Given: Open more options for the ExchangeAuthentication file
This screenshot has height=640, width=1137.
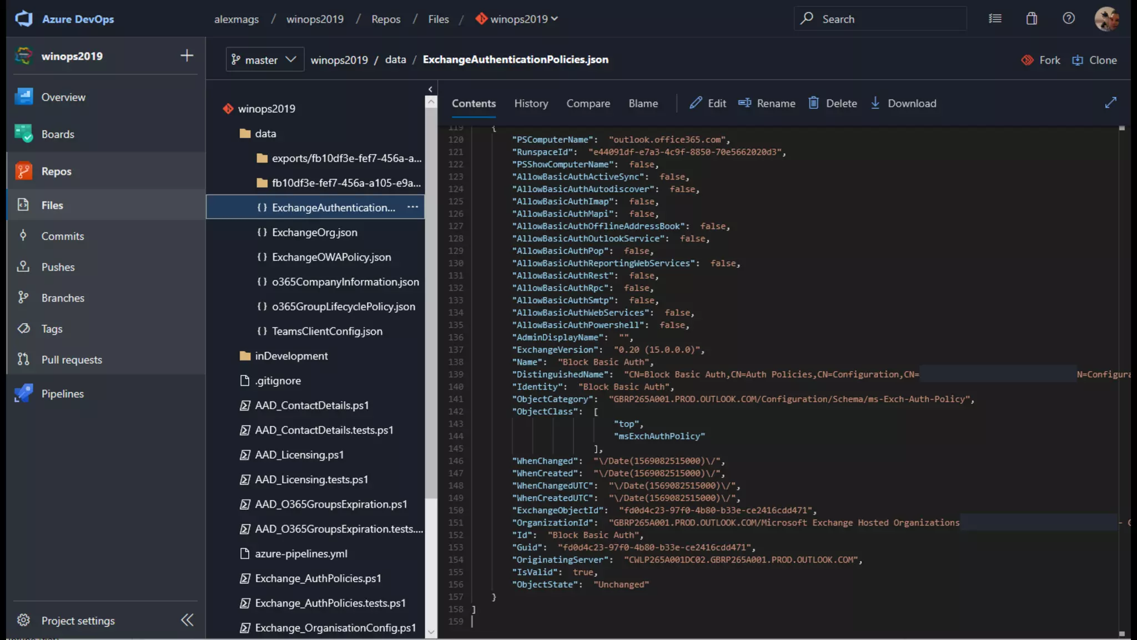Looking at the screenshot, I should point(412,207).
